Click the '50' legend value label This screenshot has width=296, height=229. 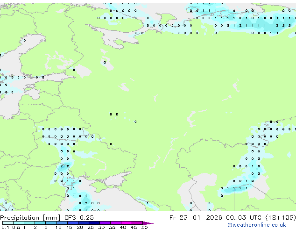144,227
